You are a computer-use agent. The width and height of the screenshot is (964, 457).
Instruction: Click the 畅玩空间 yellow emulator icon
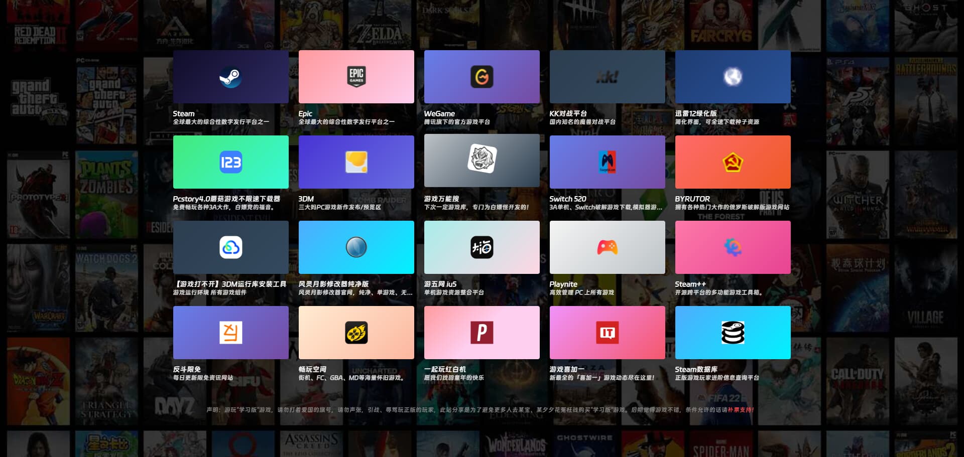356,333
